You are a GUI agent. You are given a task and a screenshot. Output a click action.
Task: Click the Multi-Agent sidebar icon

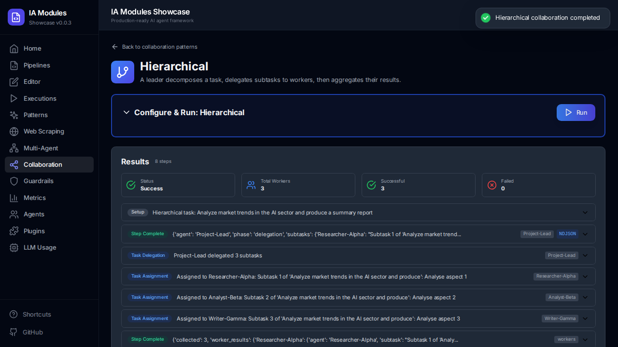click(x=14, y=148)
